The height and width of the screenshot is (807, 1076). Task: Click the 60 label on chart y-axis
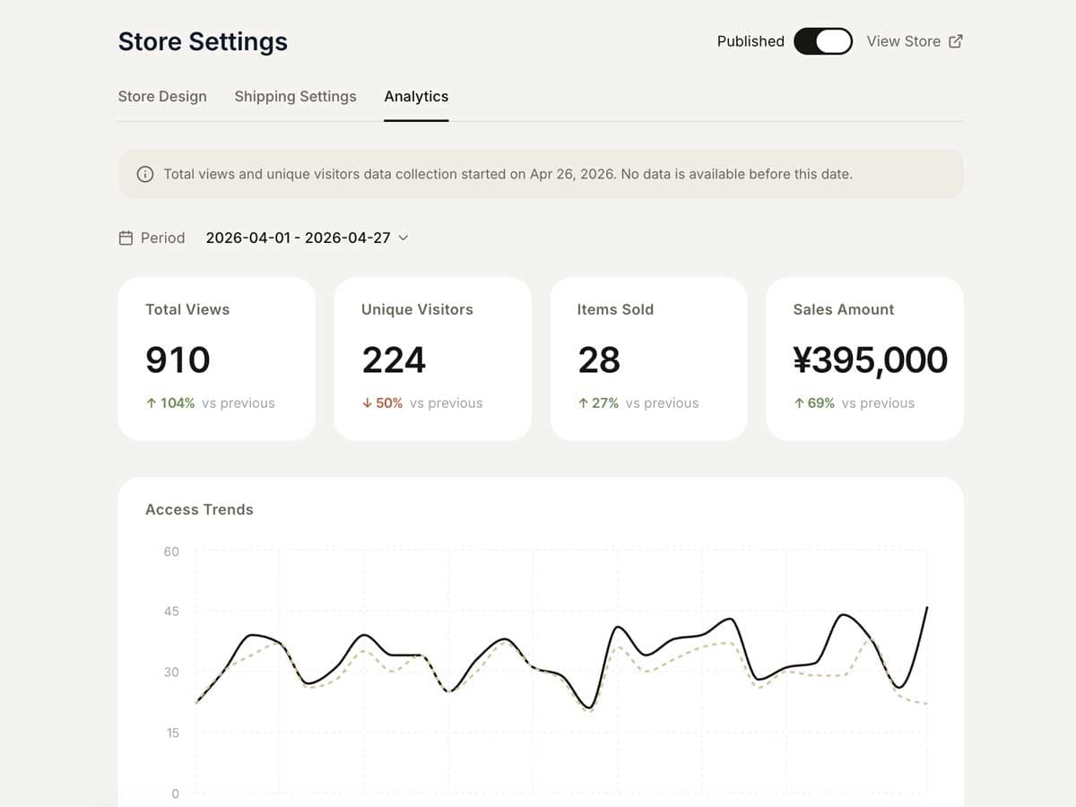coord(171,551)
